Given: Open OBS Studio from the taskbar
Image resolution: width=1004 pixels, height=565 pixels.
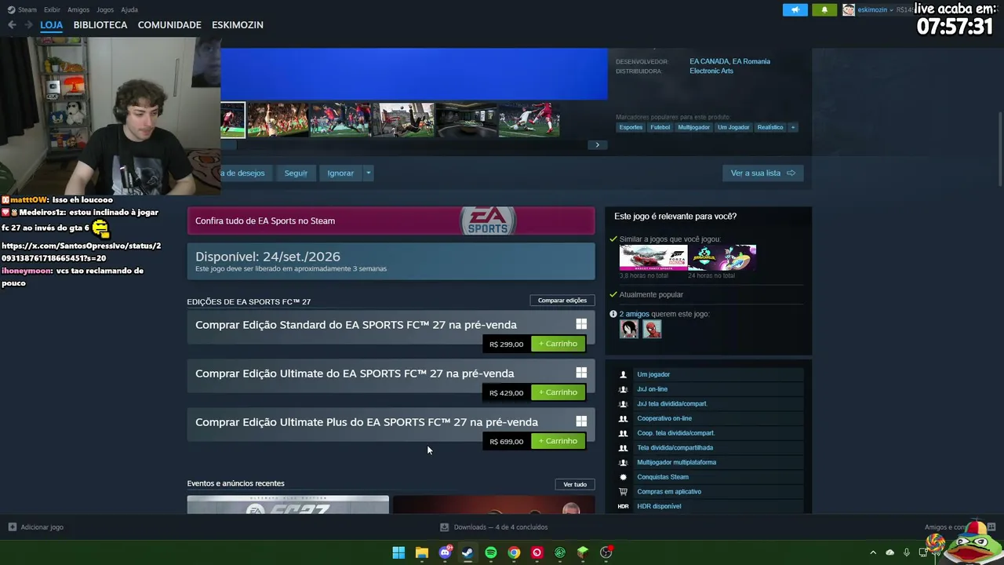Looking at the screenshot, I should [x=606, y=552].
